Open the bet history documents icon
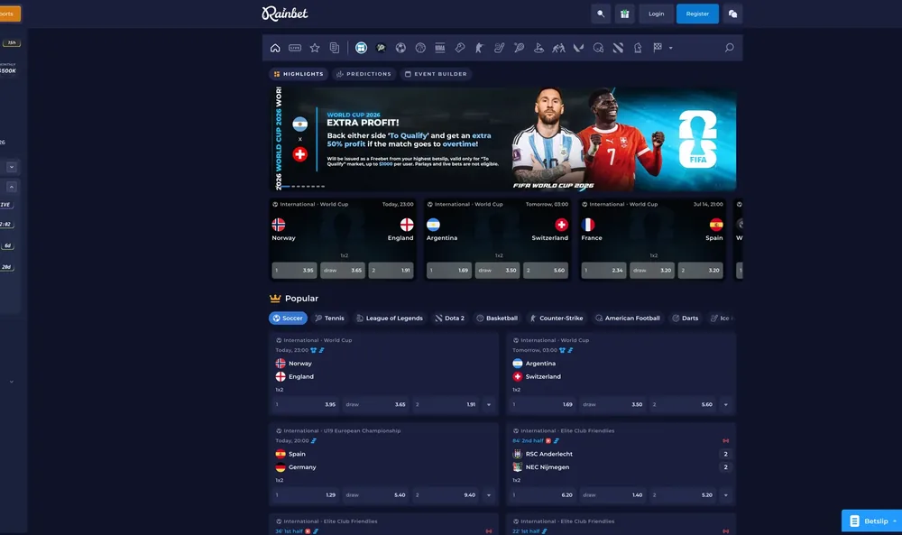The height and width of the screenshot is (535, 902). [335, 48]
